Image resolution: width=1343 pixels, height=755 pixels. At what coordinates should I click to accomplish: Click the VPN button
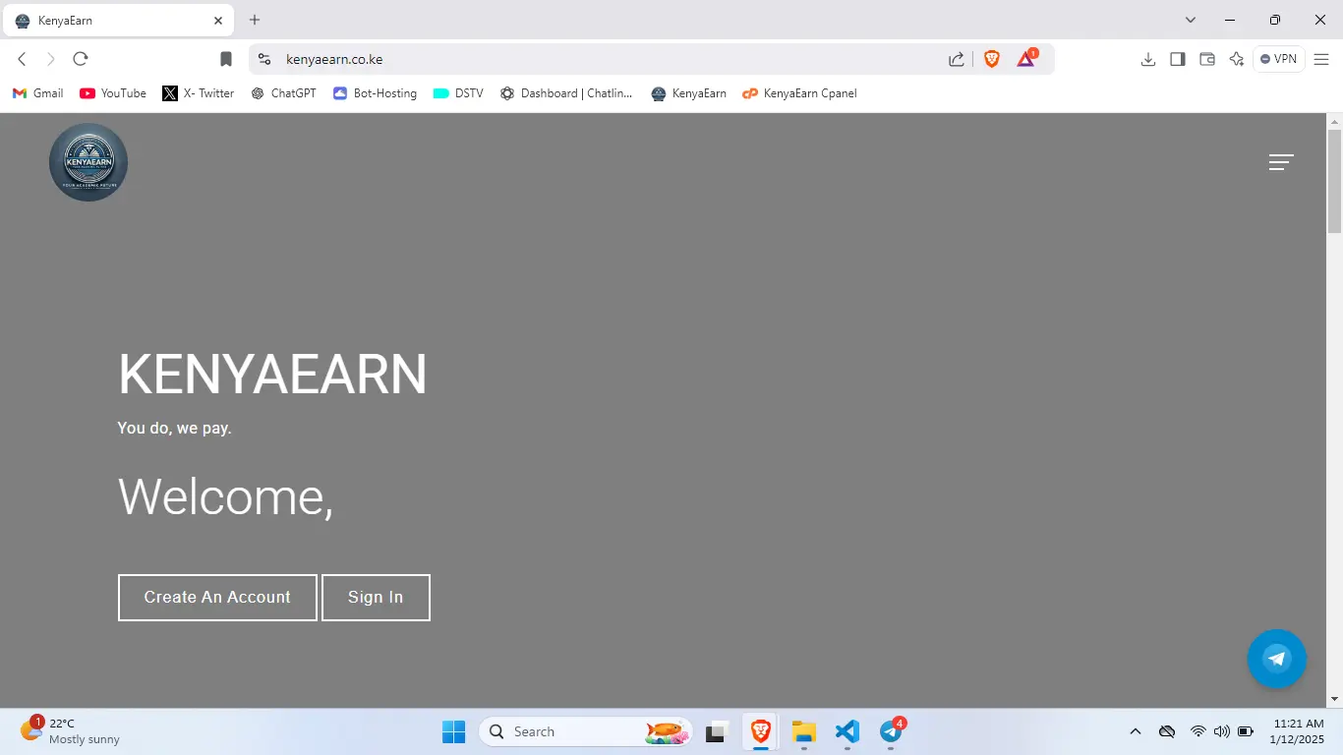(x=1278, y=59)
